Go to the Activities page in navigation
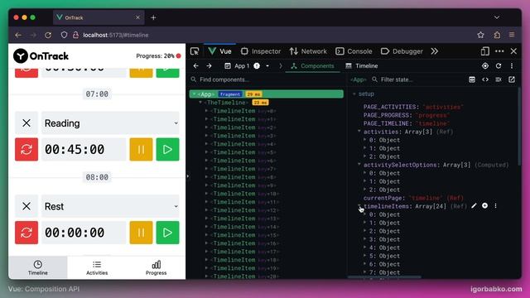Image resolution: width=530 pixels, height=298 pixels. (x=97, y=268)
